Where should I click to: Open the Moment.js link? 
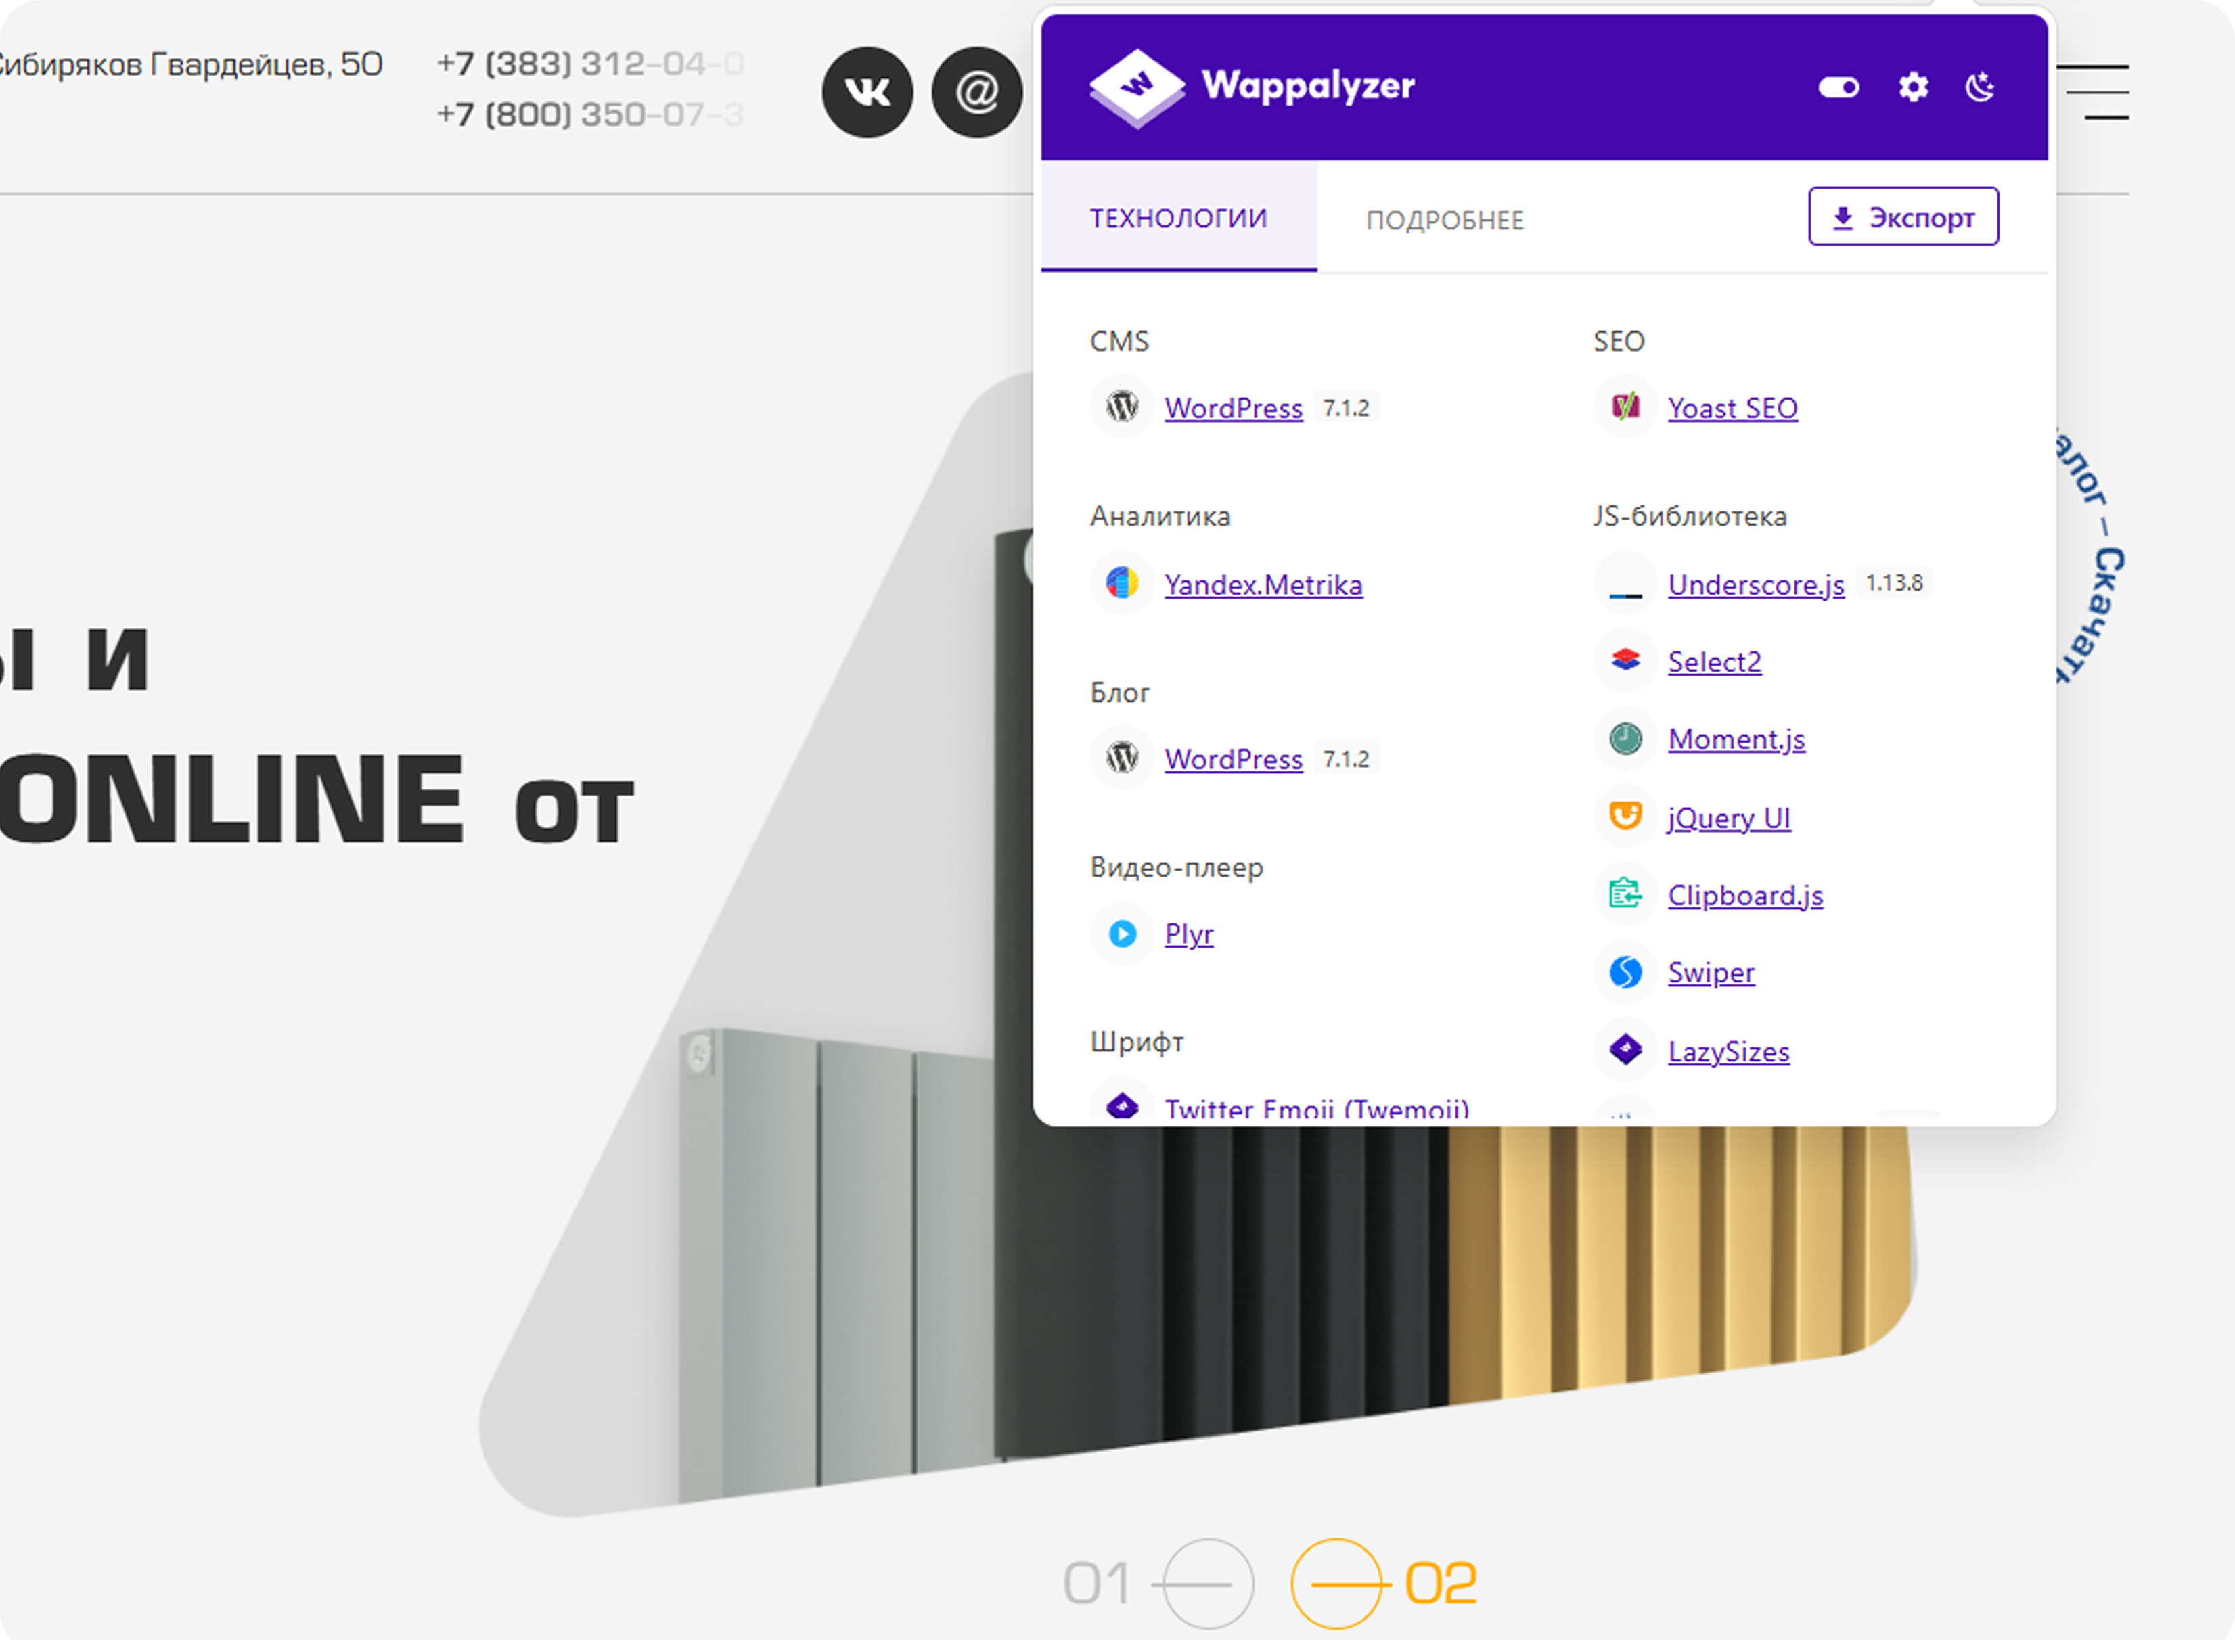(x=1736, y=740)
